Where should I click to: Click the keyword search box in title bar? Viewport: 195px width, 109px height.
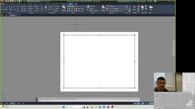[126, 1]
